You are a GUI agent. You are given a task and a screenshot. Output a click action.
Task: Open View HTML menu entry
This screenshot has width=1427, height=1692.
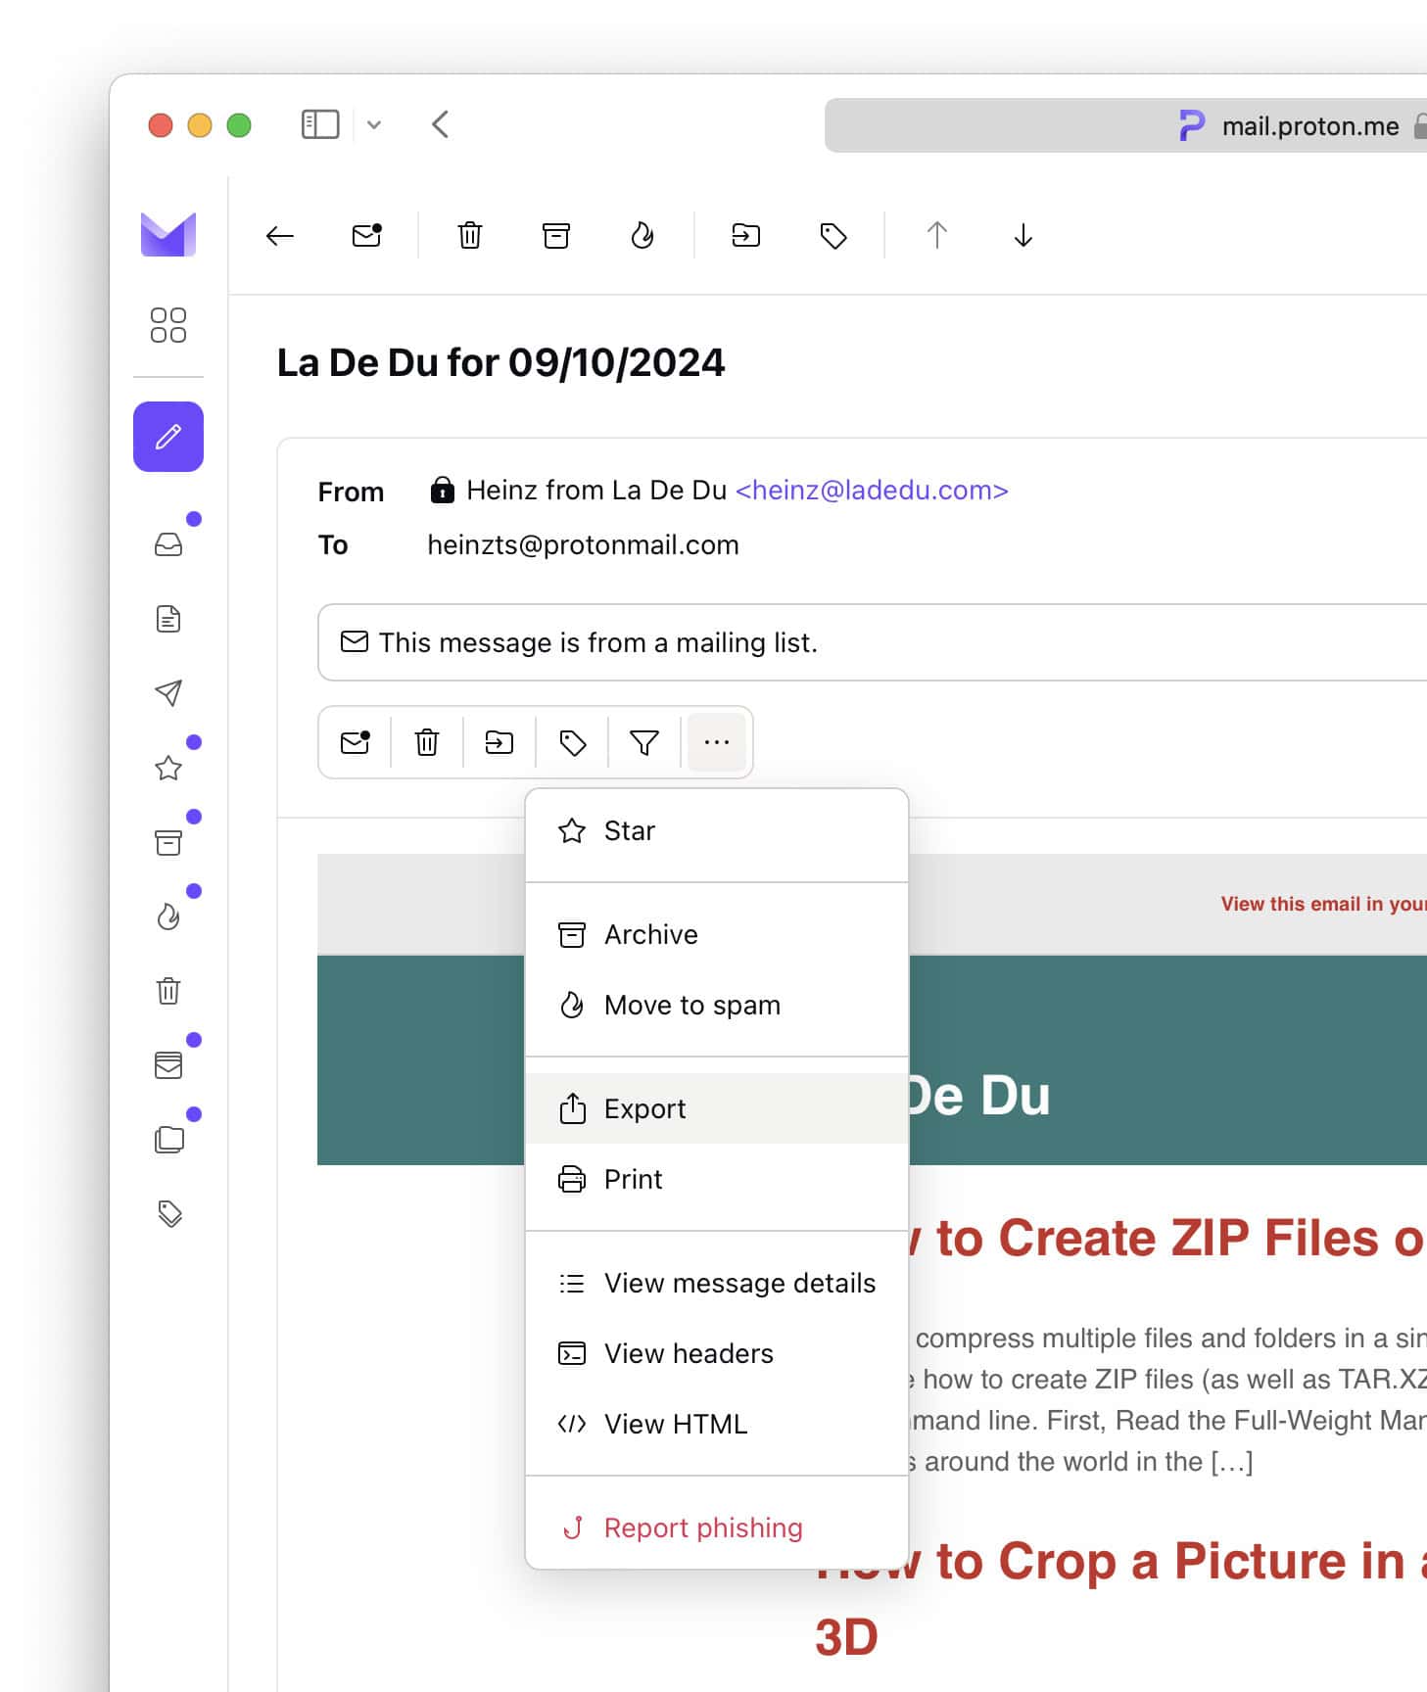(x=717, y=1425)
